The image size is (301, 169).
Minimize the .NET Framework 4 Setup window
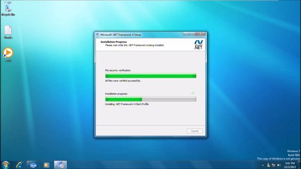tap(186, 34)
